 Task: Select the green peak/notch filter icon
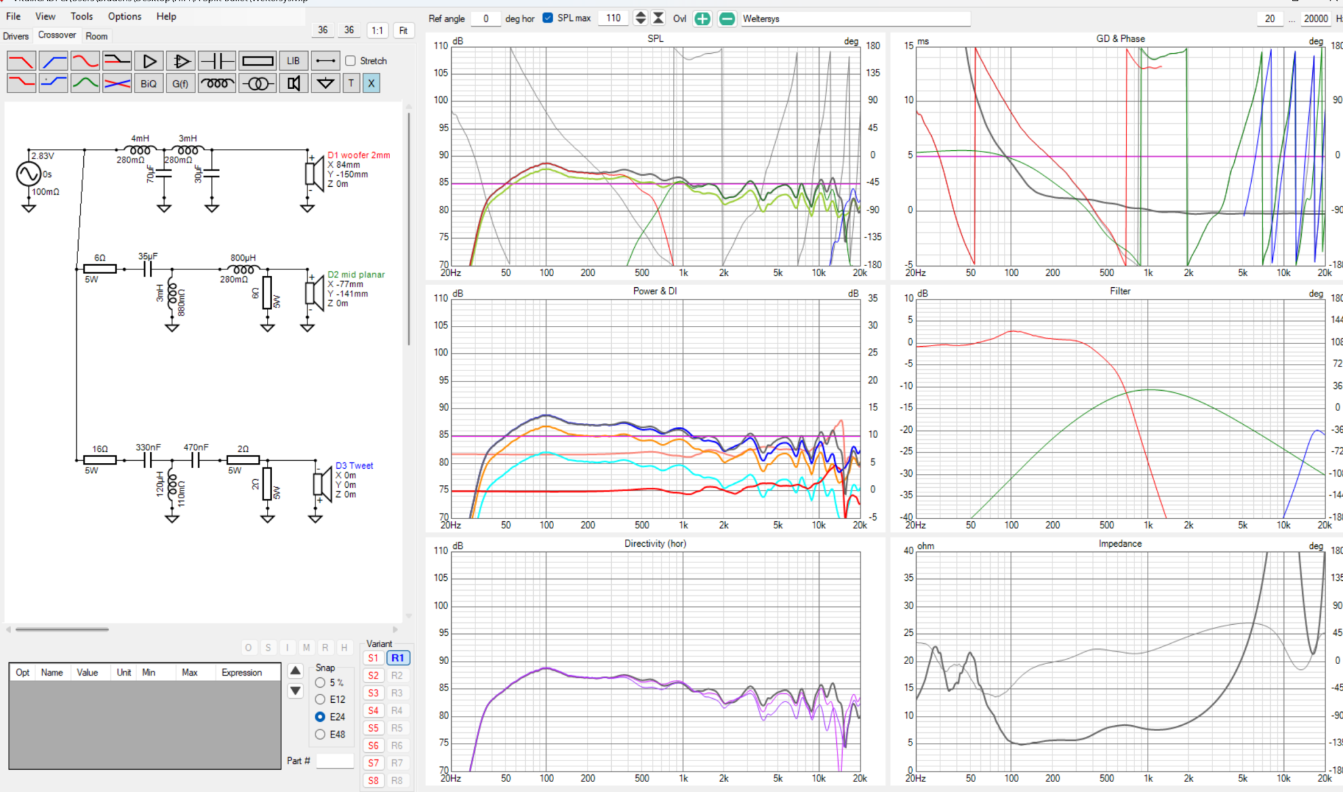pos(85,83)
